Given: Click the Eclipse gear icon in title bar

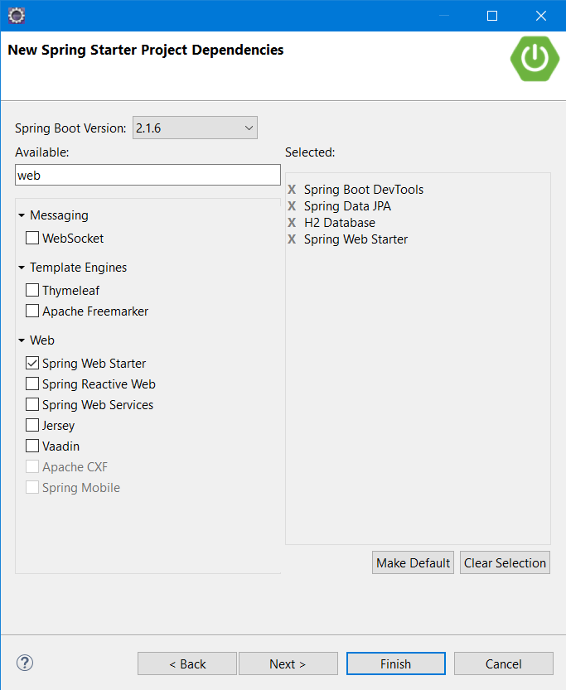Looking at the screenshot, I should tap(17, 16).
